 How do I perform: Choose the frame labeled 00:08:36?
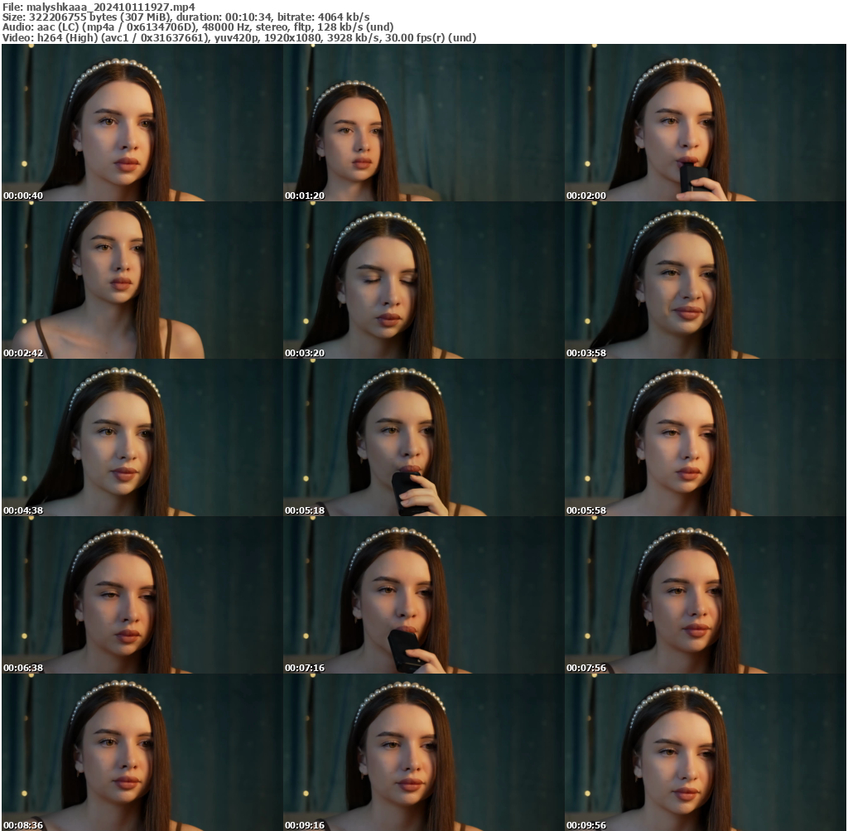pos(142,751)
